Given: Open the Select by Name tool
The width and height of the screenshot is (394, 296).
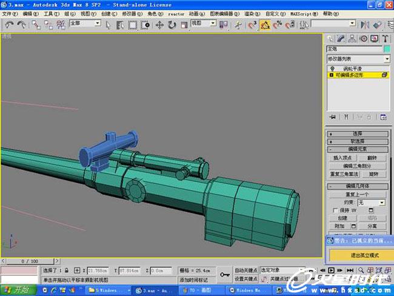Looking at the screenshot, I should tap(120, 25).
